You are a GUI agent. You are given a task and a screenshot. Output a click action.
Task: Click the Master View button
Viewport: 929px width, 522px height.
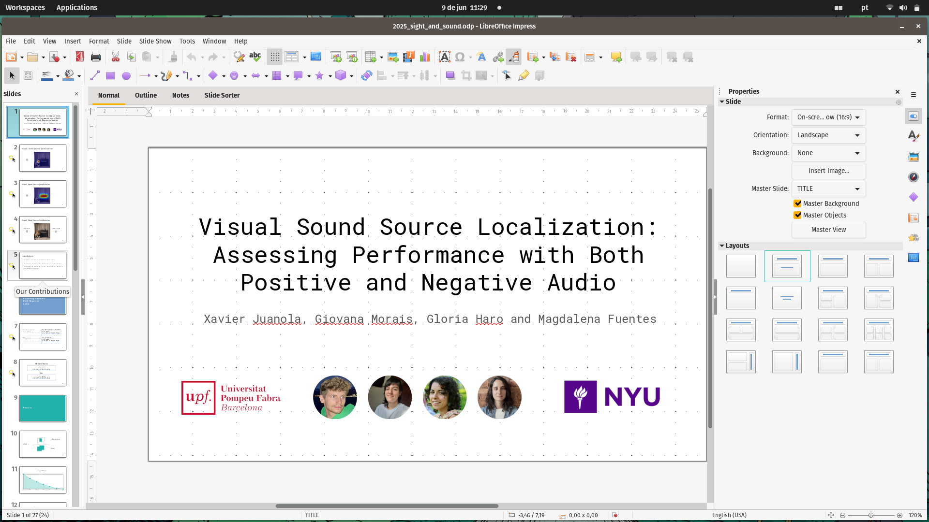click(828, 230)
